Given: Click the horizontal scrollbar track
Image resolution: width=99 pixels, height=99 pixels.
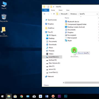Looking at the screenshot, I should coord(82,82).
